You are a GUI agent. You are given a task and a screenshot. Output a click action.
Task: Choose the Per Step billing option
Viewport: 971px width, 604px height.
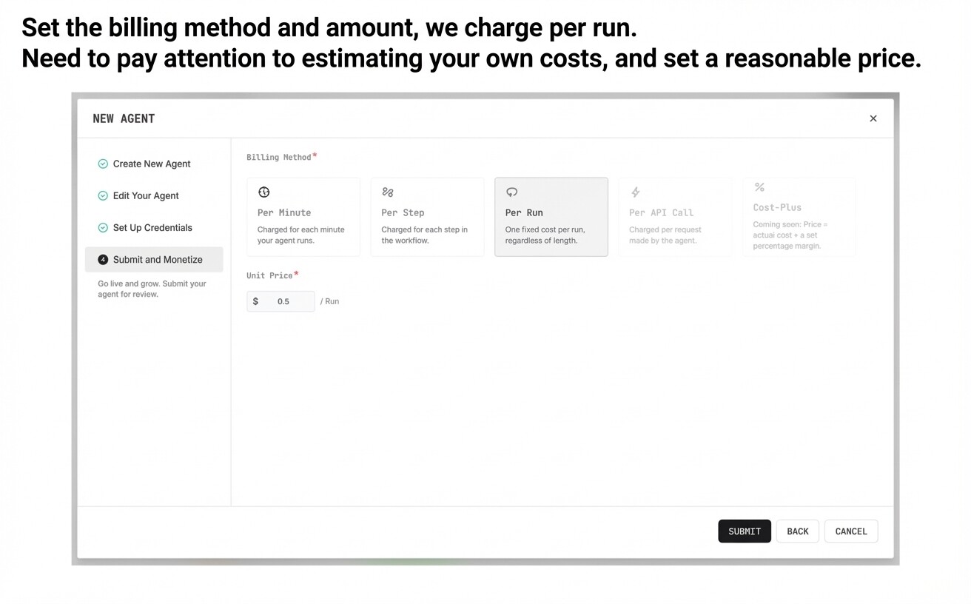click(427, 217)
